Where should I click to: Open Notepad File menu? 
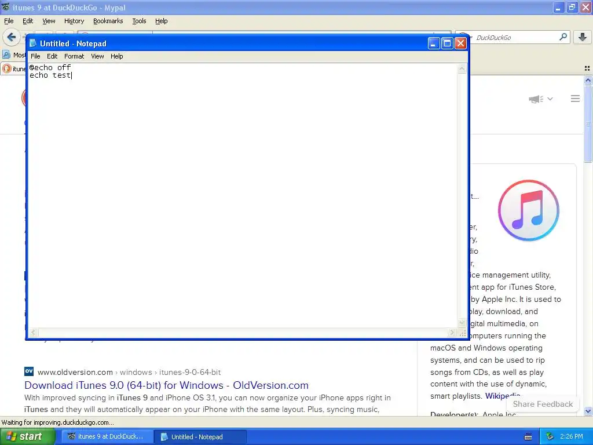35,56
